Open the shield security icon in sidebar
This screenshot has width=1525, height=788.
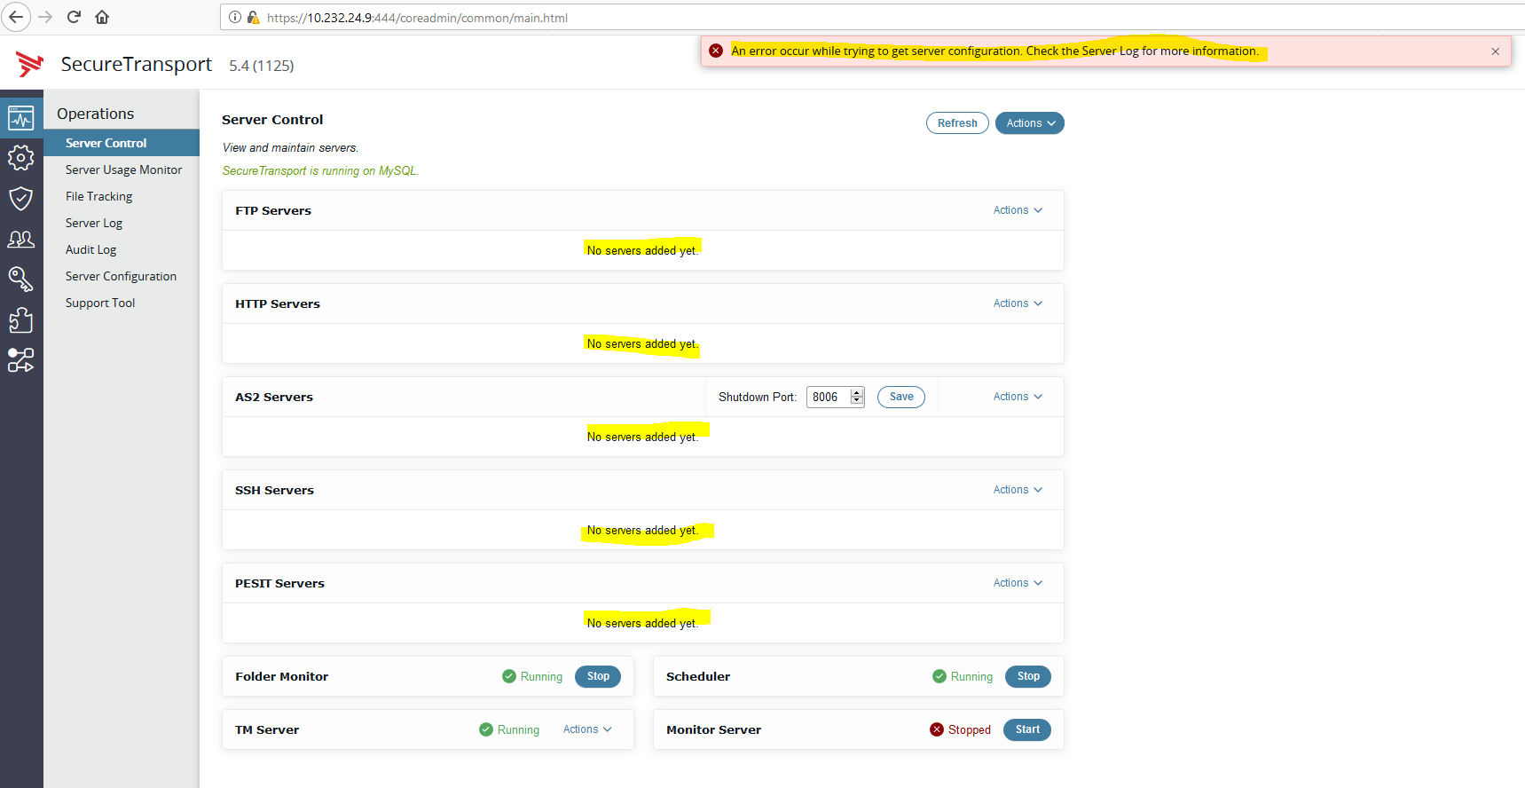[x=21, y=198]
